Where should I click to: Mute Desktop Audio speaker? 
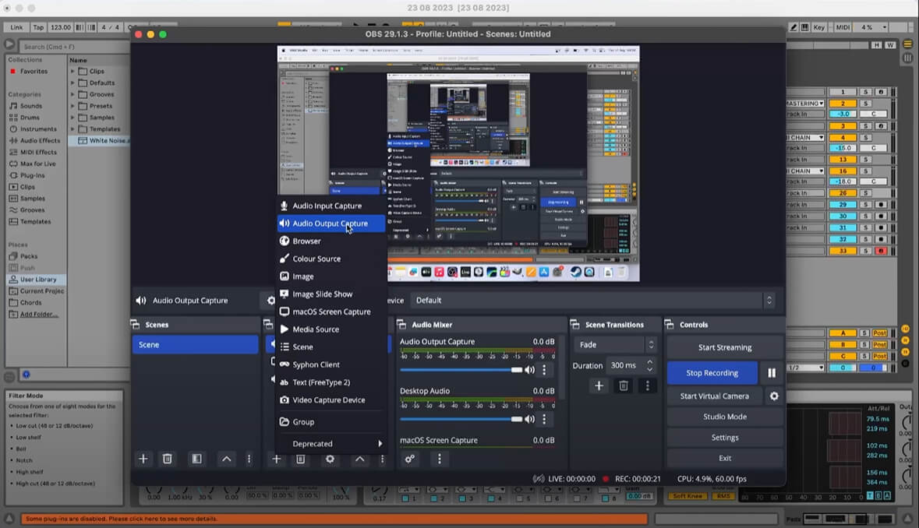click(x=530, y=419)
